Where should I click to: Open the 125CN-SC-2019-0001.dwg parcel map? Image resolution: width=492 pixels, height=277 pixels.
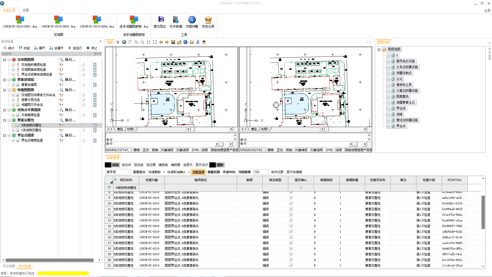[20, 22]
